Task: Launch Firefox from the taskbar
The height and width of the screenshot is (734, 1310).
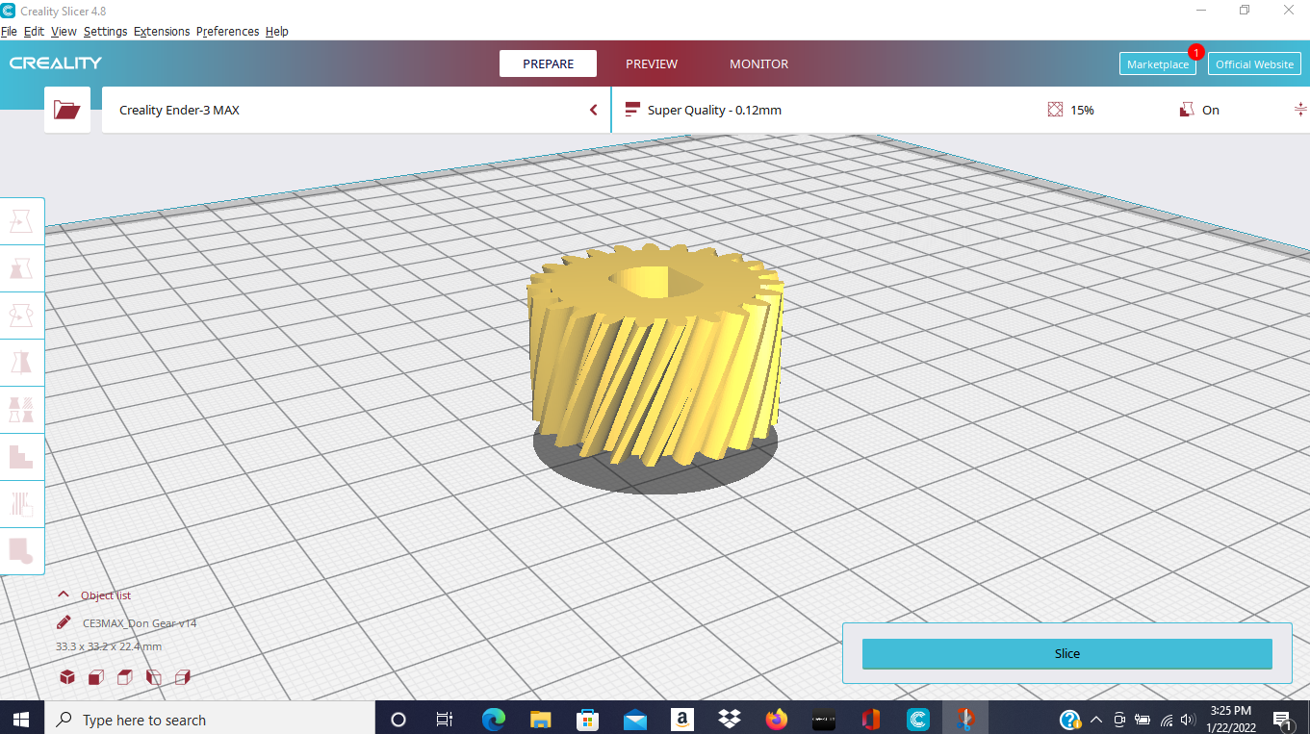Action: click(777, 719)
